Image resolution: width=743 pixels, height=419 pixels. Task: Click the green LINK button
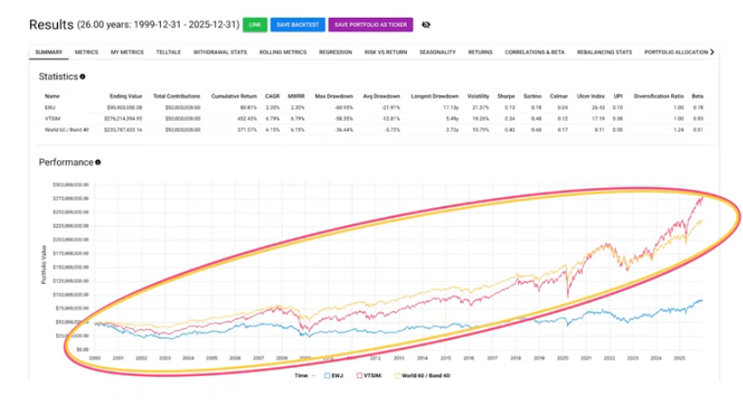pyautogui.click(x=254, y=25)
